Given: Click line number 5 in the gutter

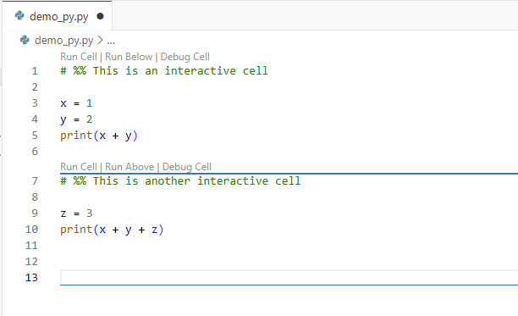Looking at the screenshot, I should (35, 136).
